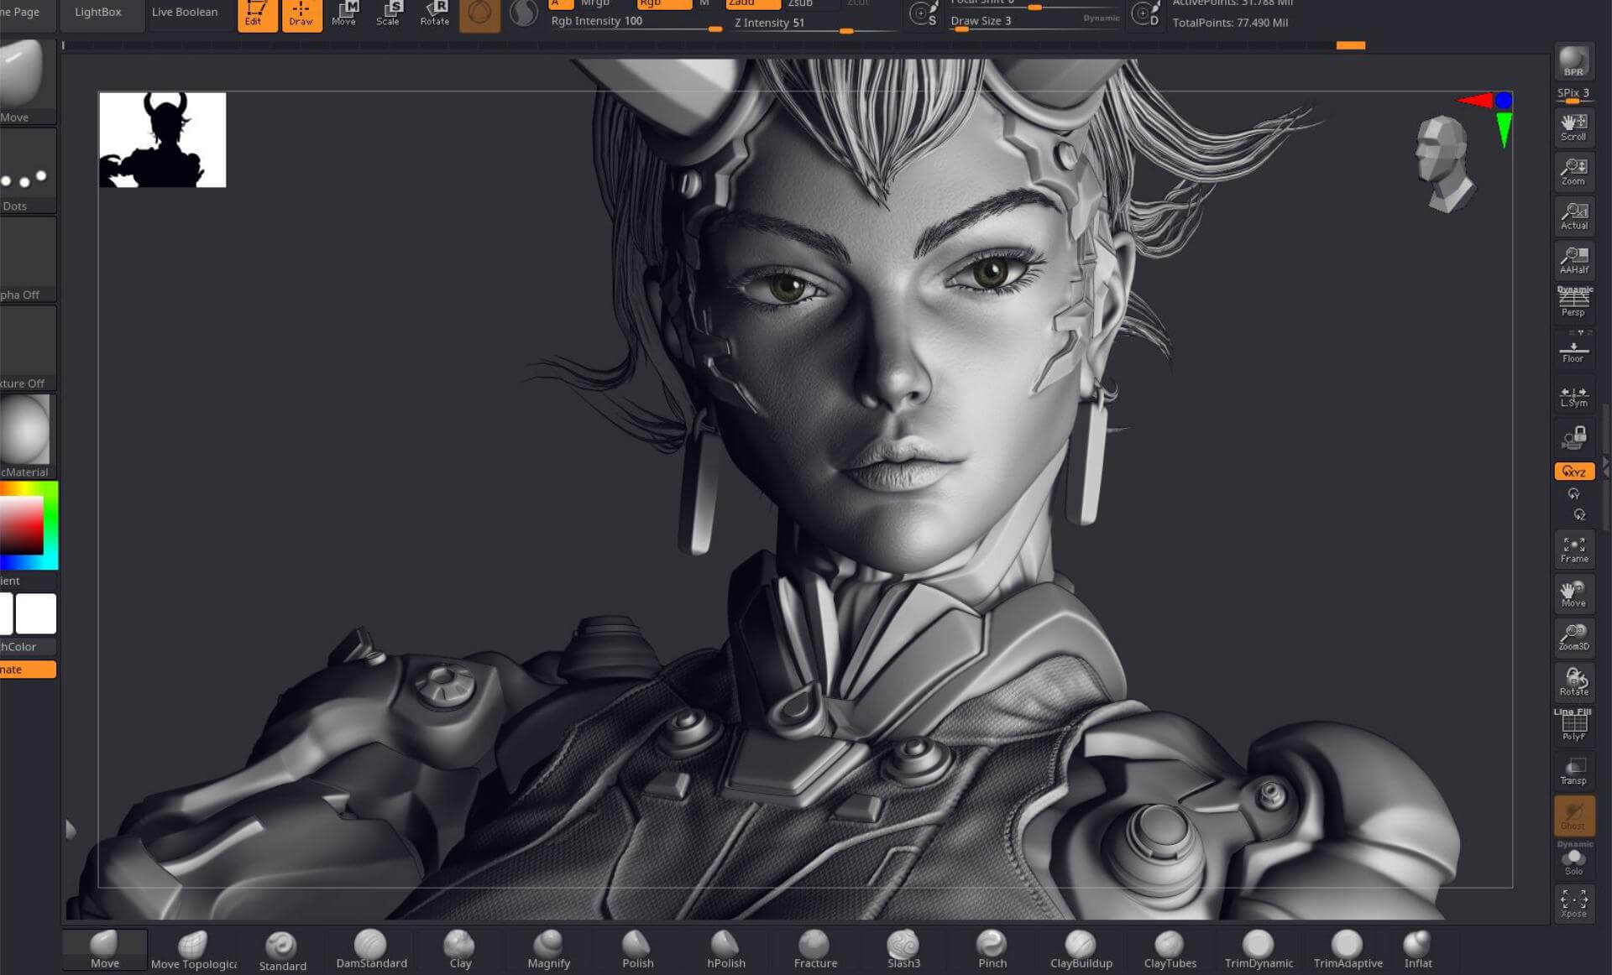Click the Zoom navigation icon
1612x975 pixels.
point(1573,172)
